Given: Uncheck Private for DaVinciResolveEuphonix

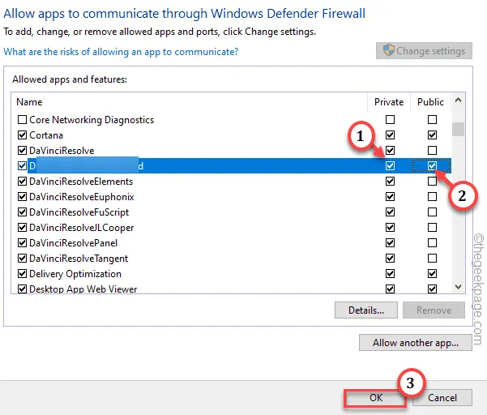Looking at the screenshot, I should click(390, 197).
